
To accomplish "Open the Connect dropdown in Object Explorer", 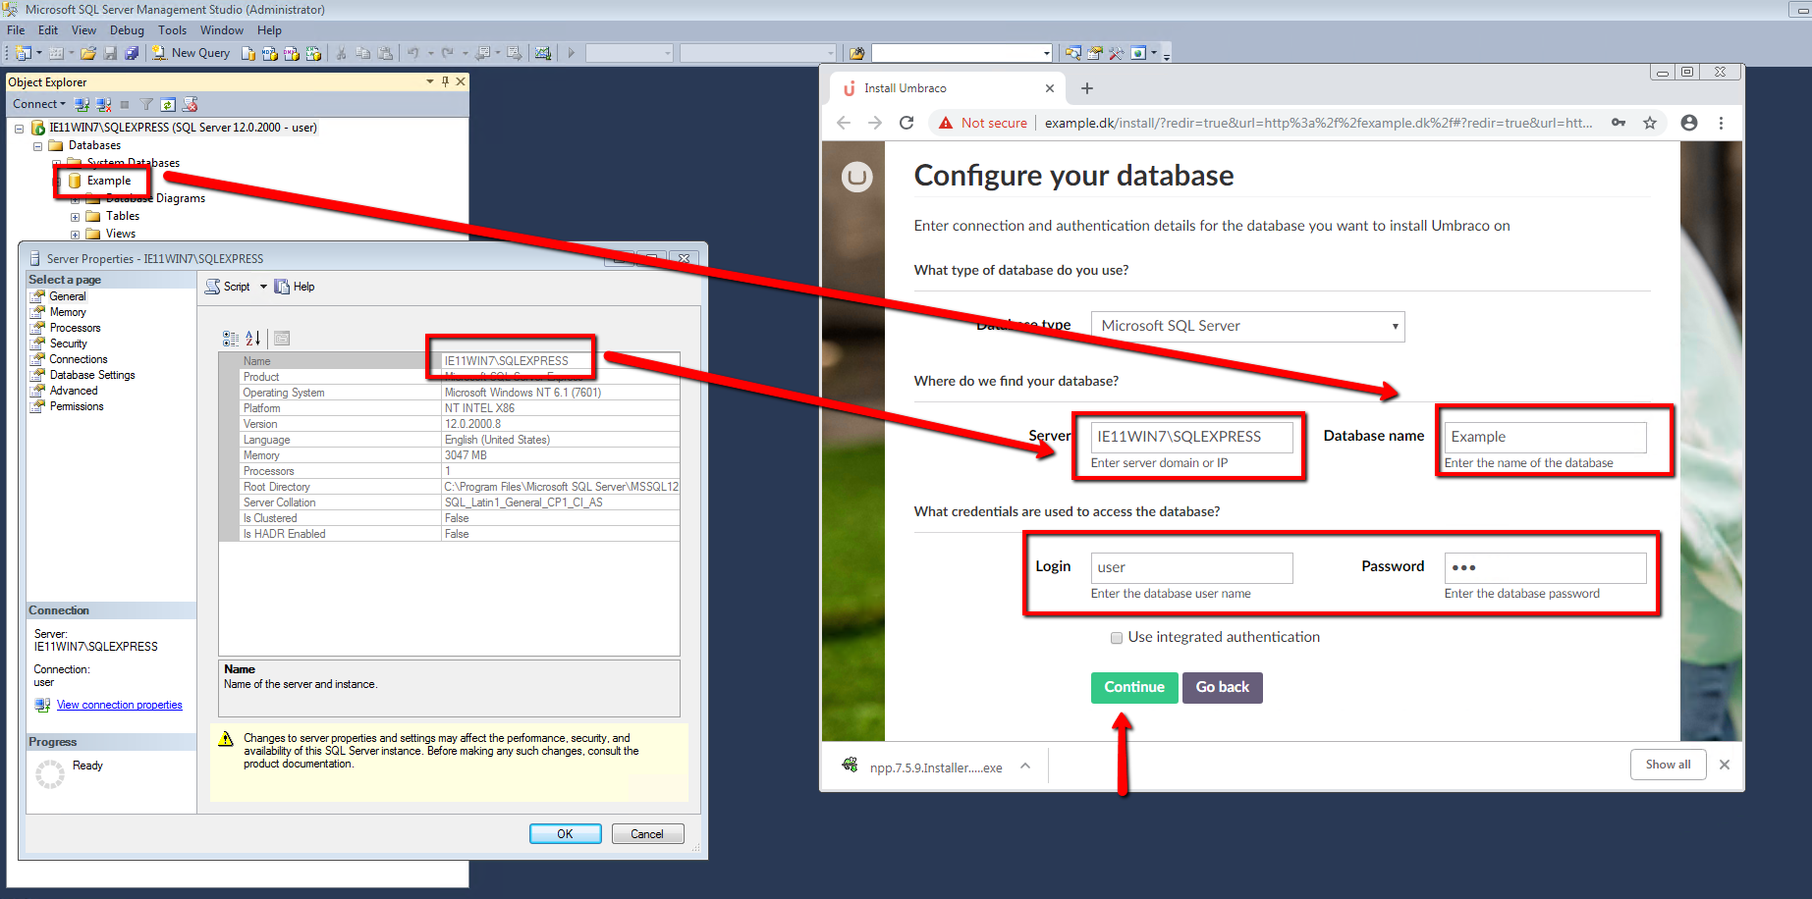I will pos(39,104).
